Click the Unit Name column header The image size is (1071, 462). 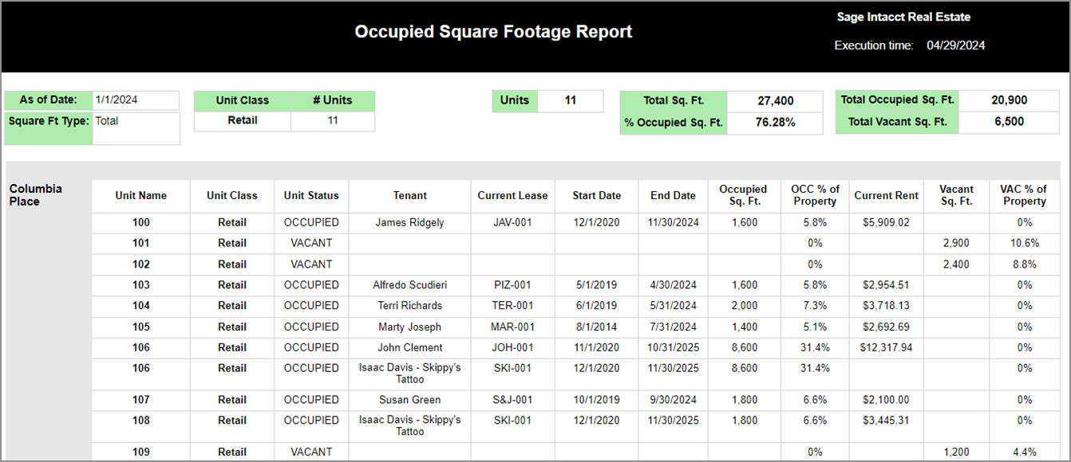click(x=140, y=195)
